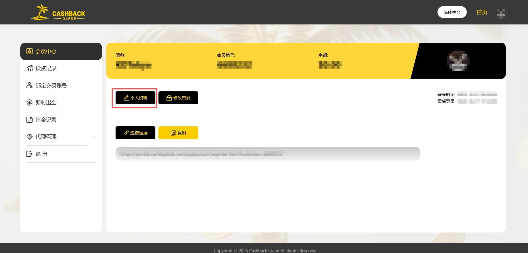Open the profile avatar at top right

pos(501,13)
